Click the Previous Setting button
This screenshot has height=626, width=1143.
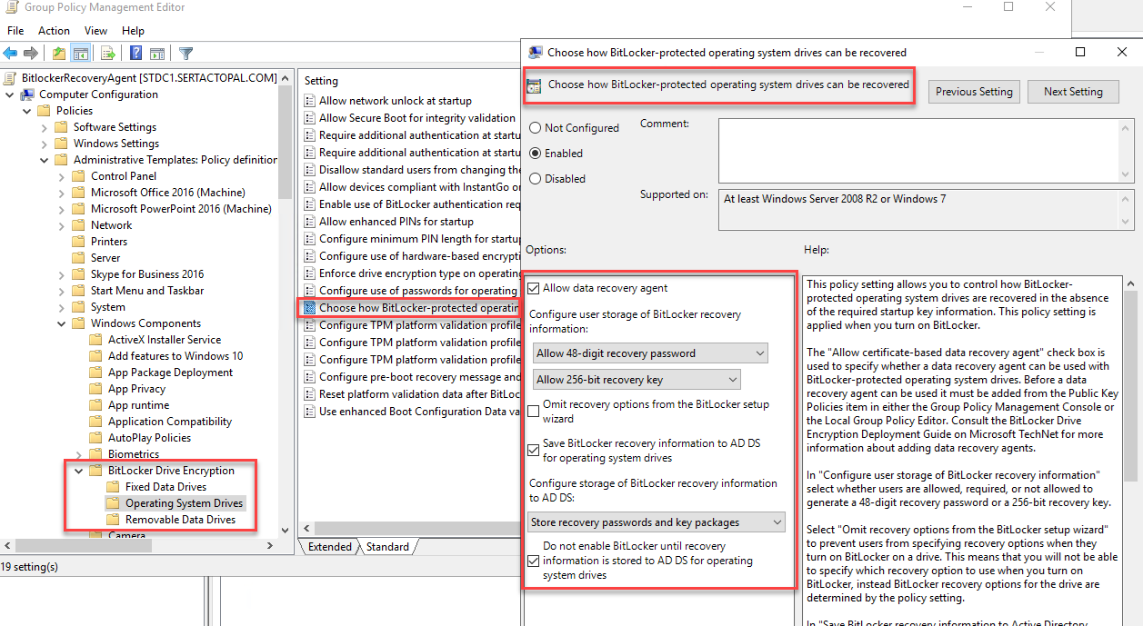click(x=974, y=92)
